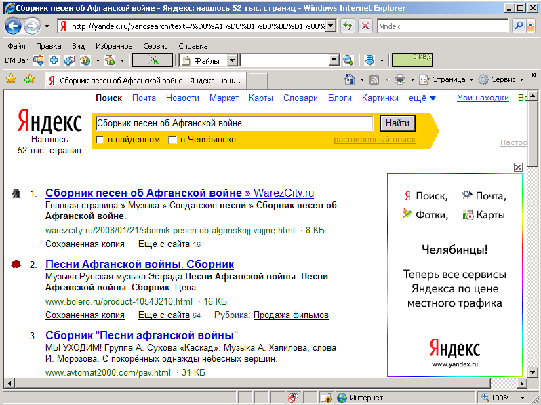Click the Internet zone globe in the status bar
The height and width of the screenshot is (405, 541).
tap(342, 398)
